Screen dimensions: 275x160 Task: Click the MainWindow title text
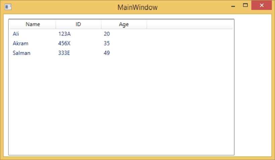click(x=137, y=7)
